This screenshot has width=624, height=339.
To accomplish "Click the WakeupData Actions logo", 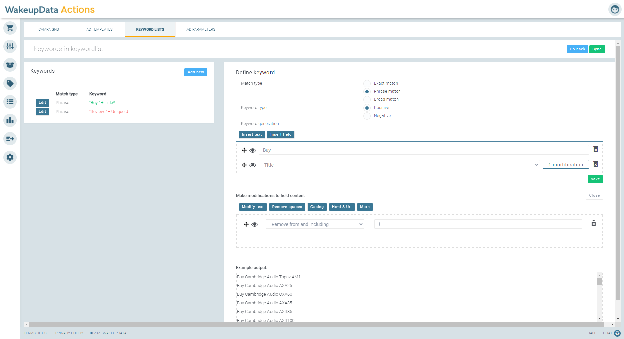I will tap(50, 10).
